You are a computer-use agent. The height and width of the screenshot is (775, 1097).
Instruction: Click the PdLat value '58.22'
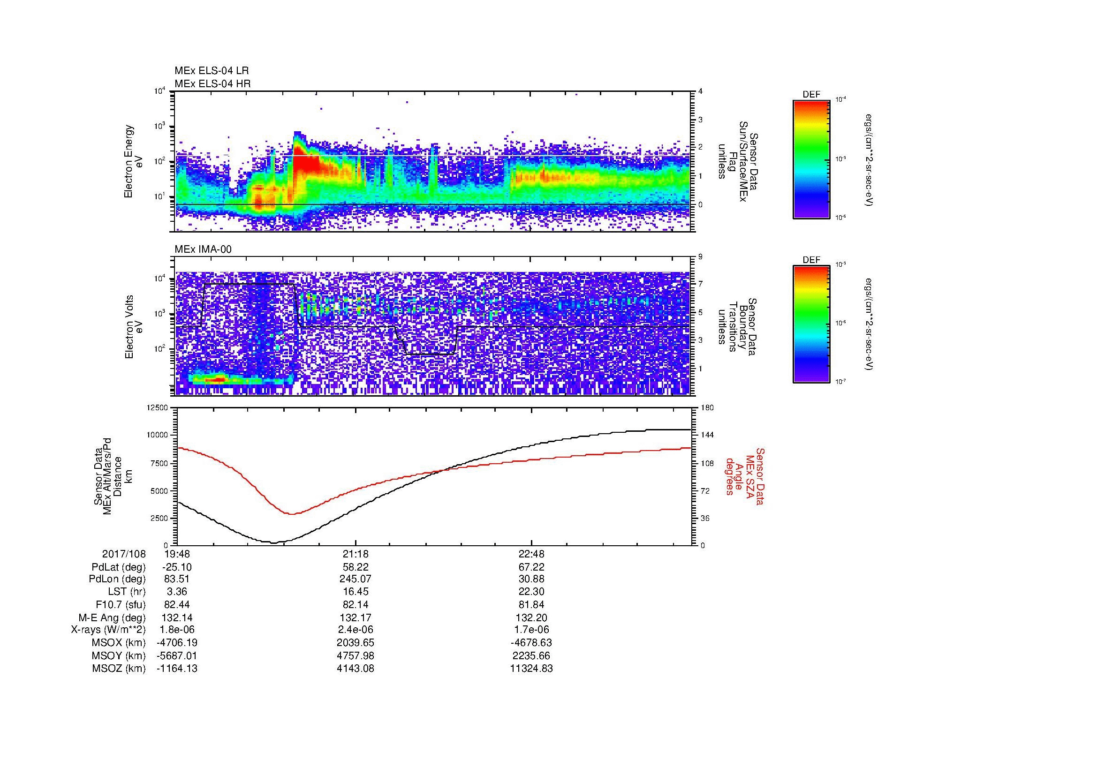click(x=355, y=567)
